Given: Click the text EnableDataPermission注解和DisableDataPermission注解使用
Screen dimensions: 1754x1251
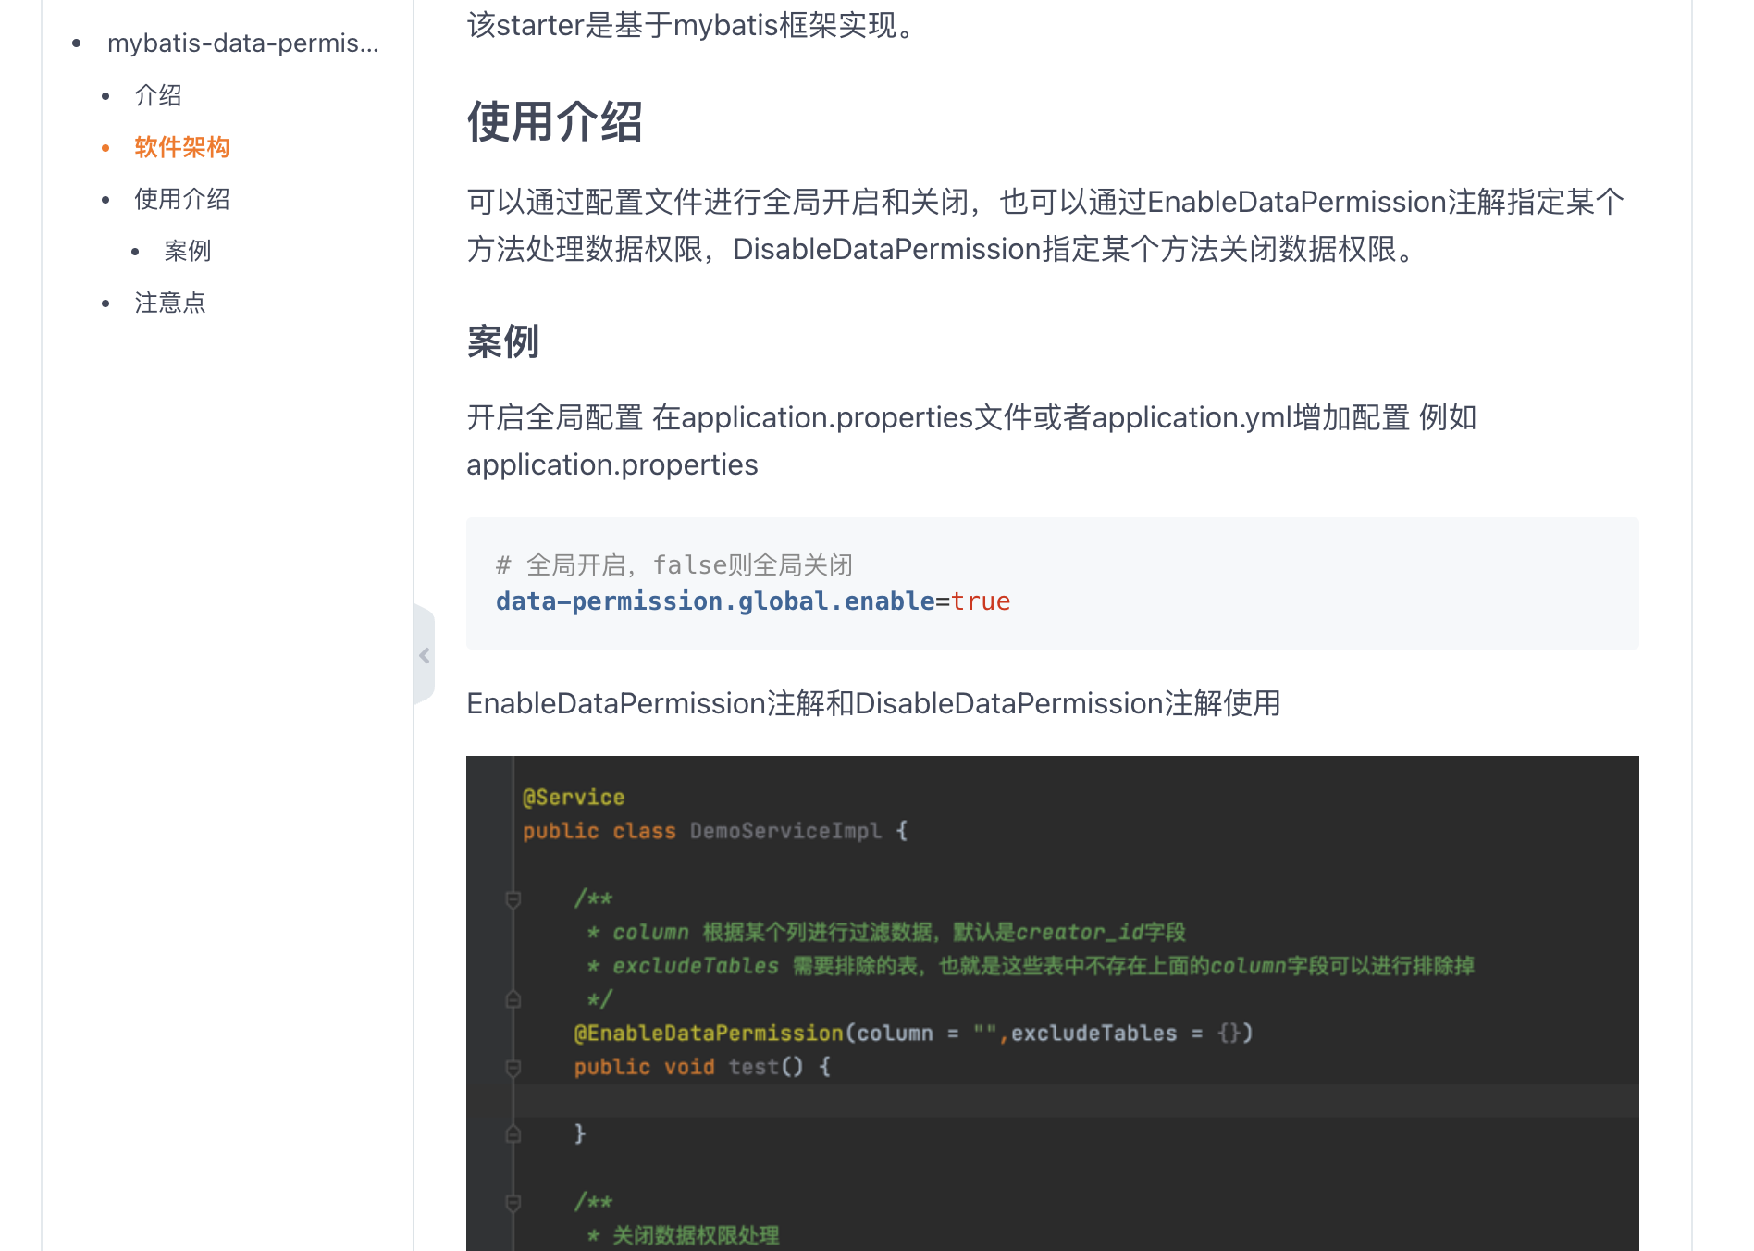Looking at the screenshot, I should click(873, 703).
